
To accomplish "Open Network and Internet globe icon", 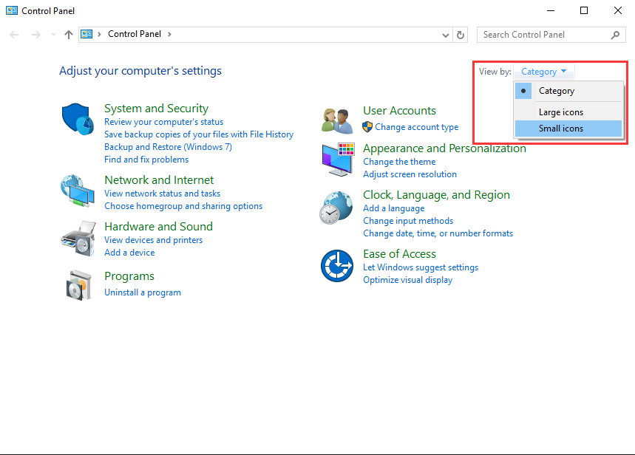I will [78, 191].
